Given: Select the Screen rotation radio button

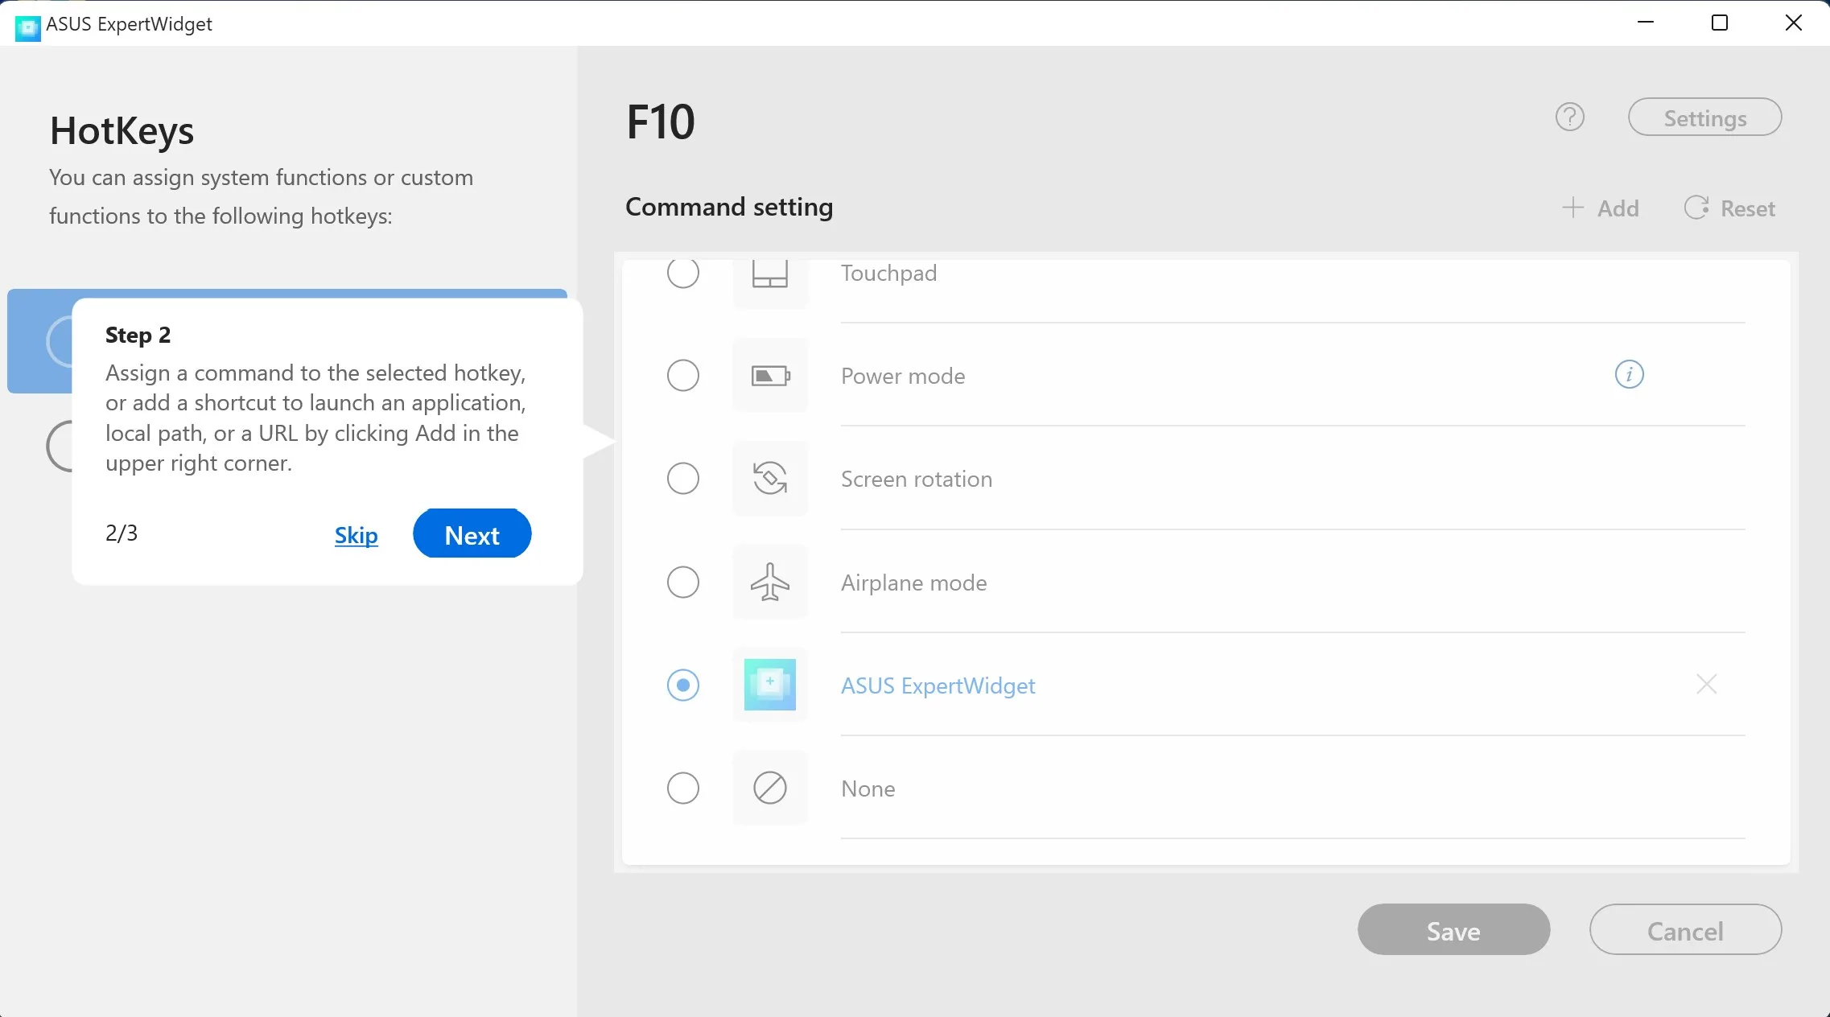Looking at the screenshot, I should 683,479.
